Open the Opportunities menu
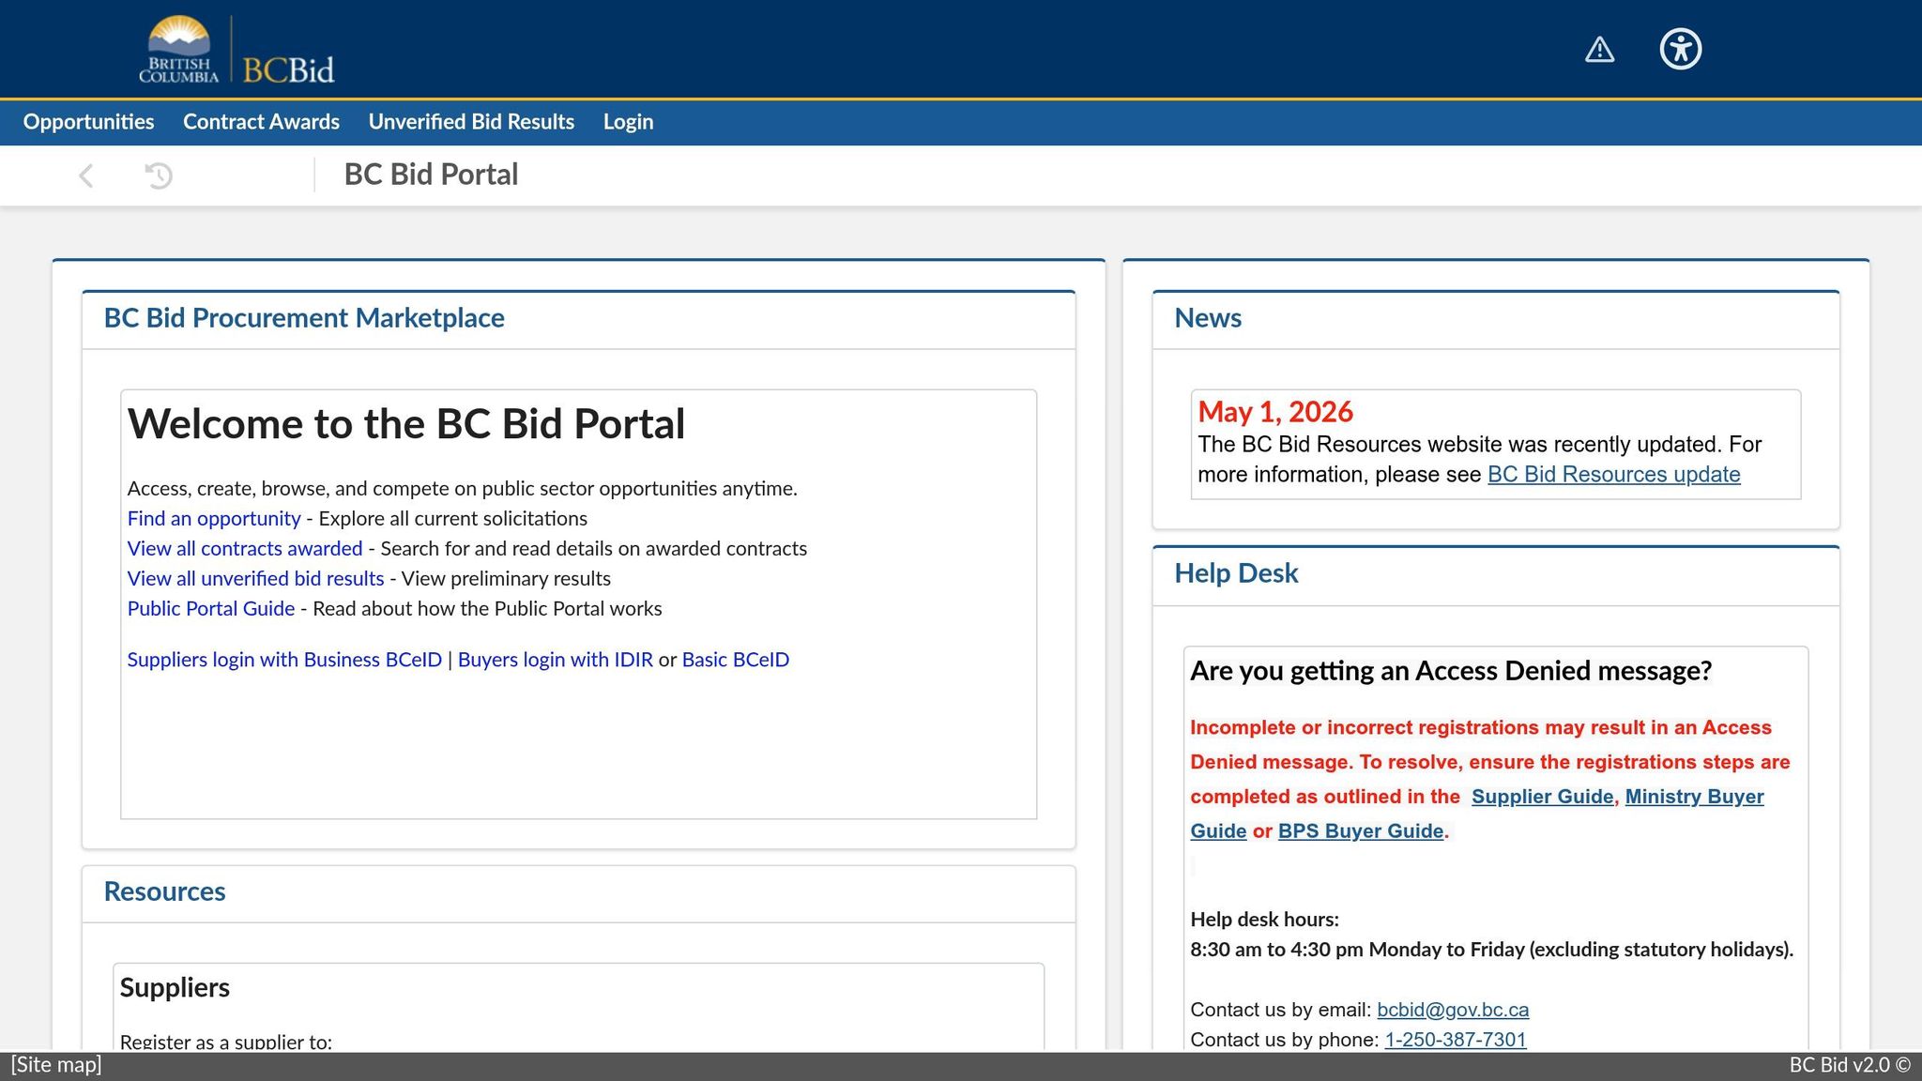 point(88,122)
